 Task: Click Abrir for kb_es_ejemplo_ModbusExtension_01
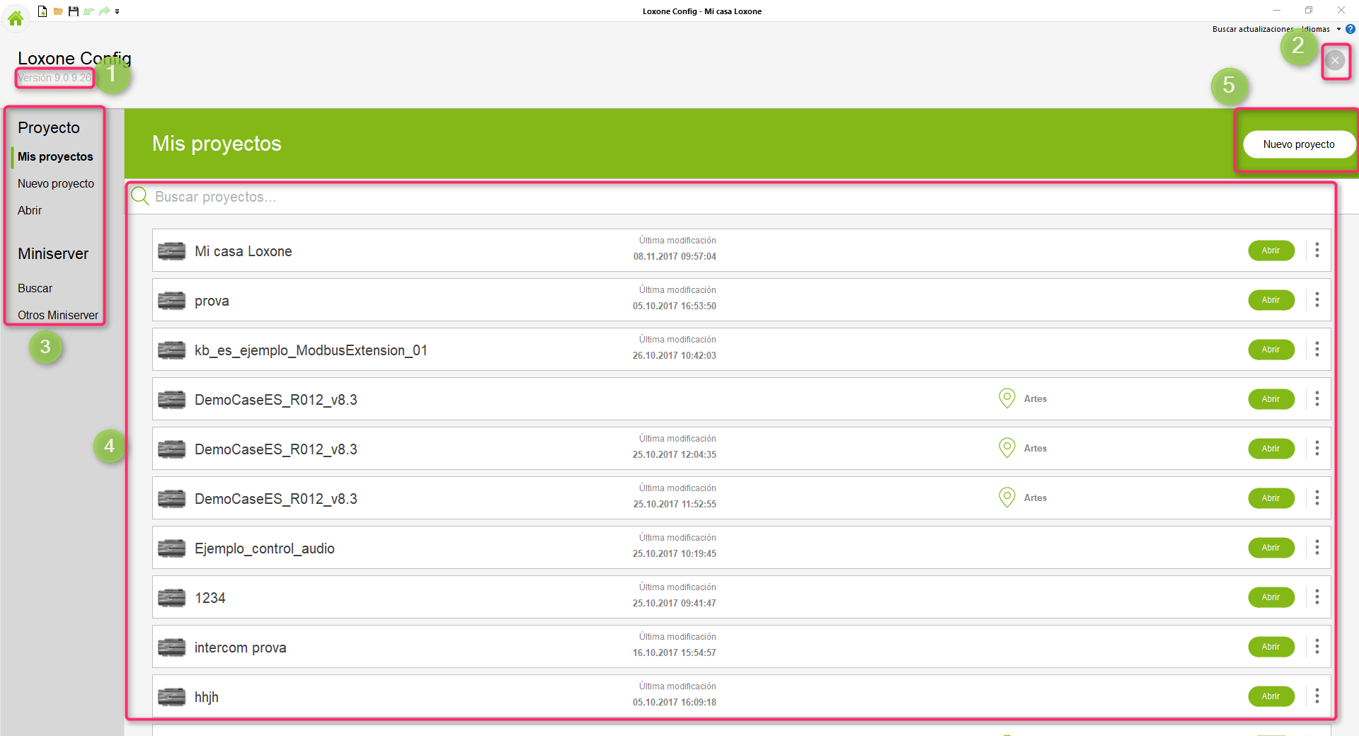click(x=1271, y=350)
